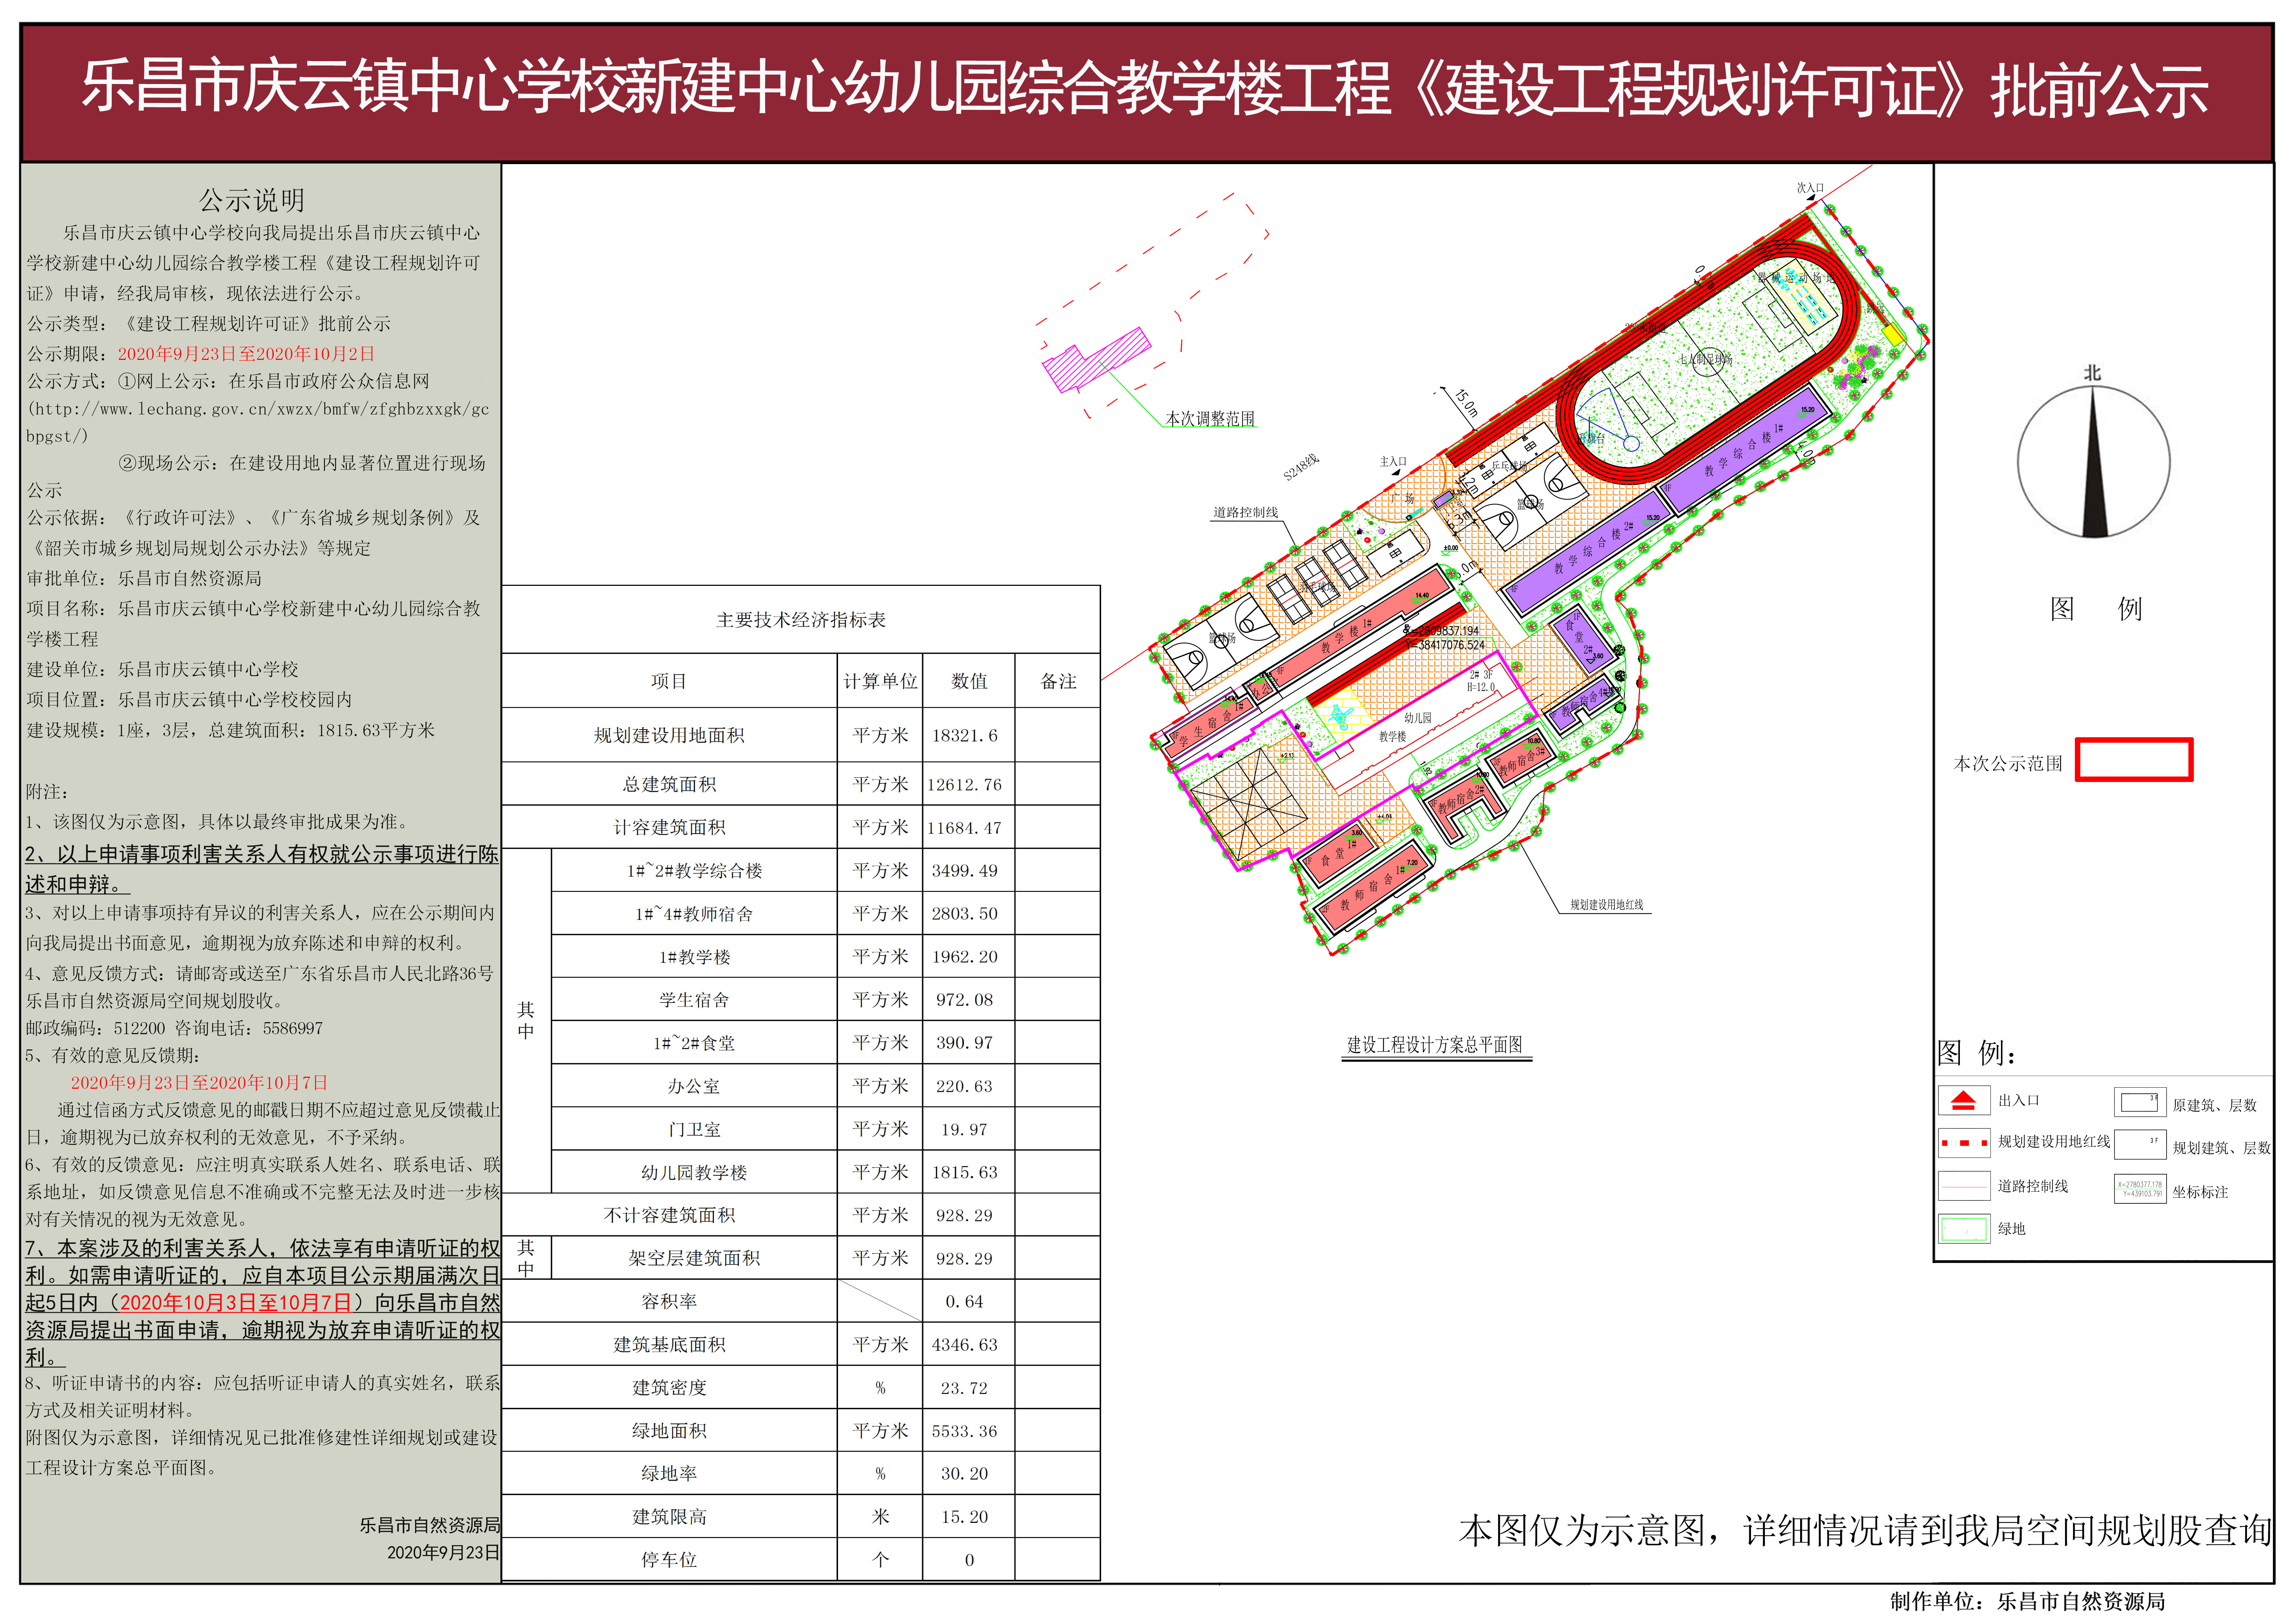The width and height of the screenshot is (2295, 1624).
Task: Click the 1#~4#教师宿舍 row label
Action: [694, 914]
